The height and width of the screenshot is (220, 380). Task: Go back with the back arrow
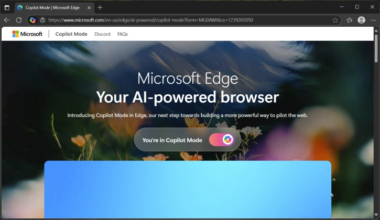[7, 20]
